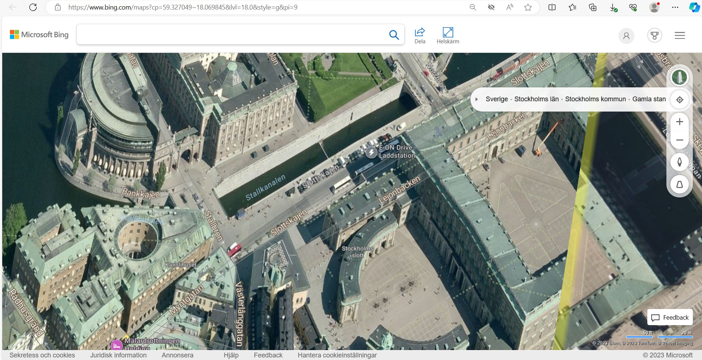Open Microsoft Rewards trophy icon
Screen dimensions: 702x360
click(x=654, y=36)
